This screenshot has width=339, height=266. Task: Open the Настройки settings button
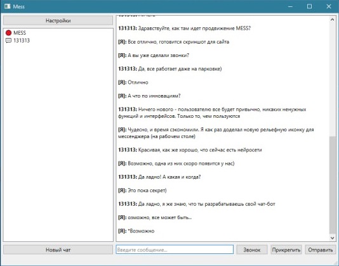pyautogui.click(x=58, y=21)
